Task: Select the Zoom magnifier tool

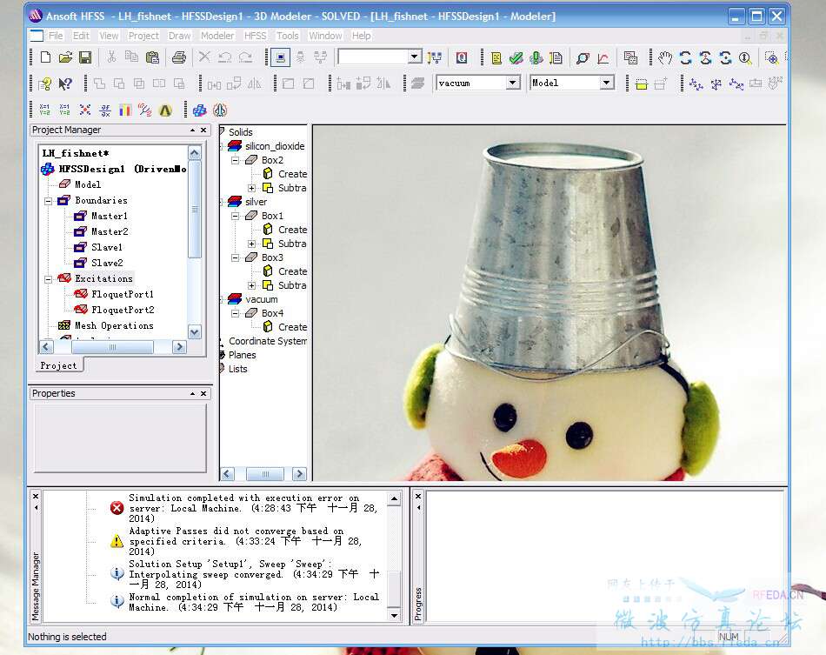Action: (x=745, y=57)
